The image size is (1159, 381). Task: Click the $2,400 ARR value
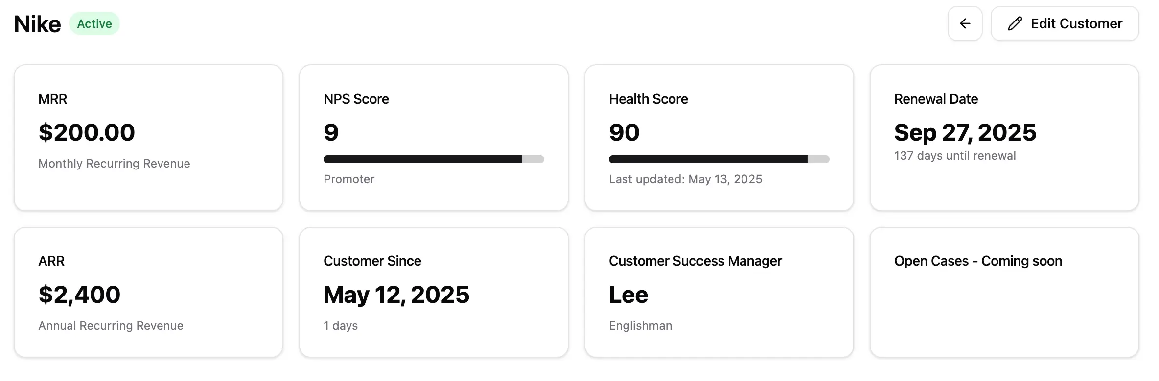pyautogui.click(x=79, y=295)
